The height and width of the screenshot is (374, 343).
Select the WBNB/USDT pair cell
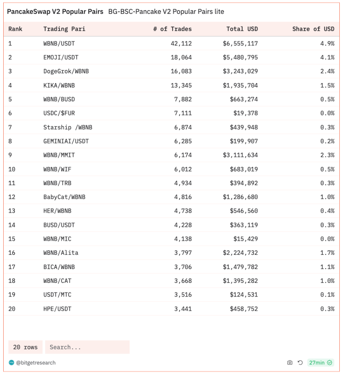59,43
